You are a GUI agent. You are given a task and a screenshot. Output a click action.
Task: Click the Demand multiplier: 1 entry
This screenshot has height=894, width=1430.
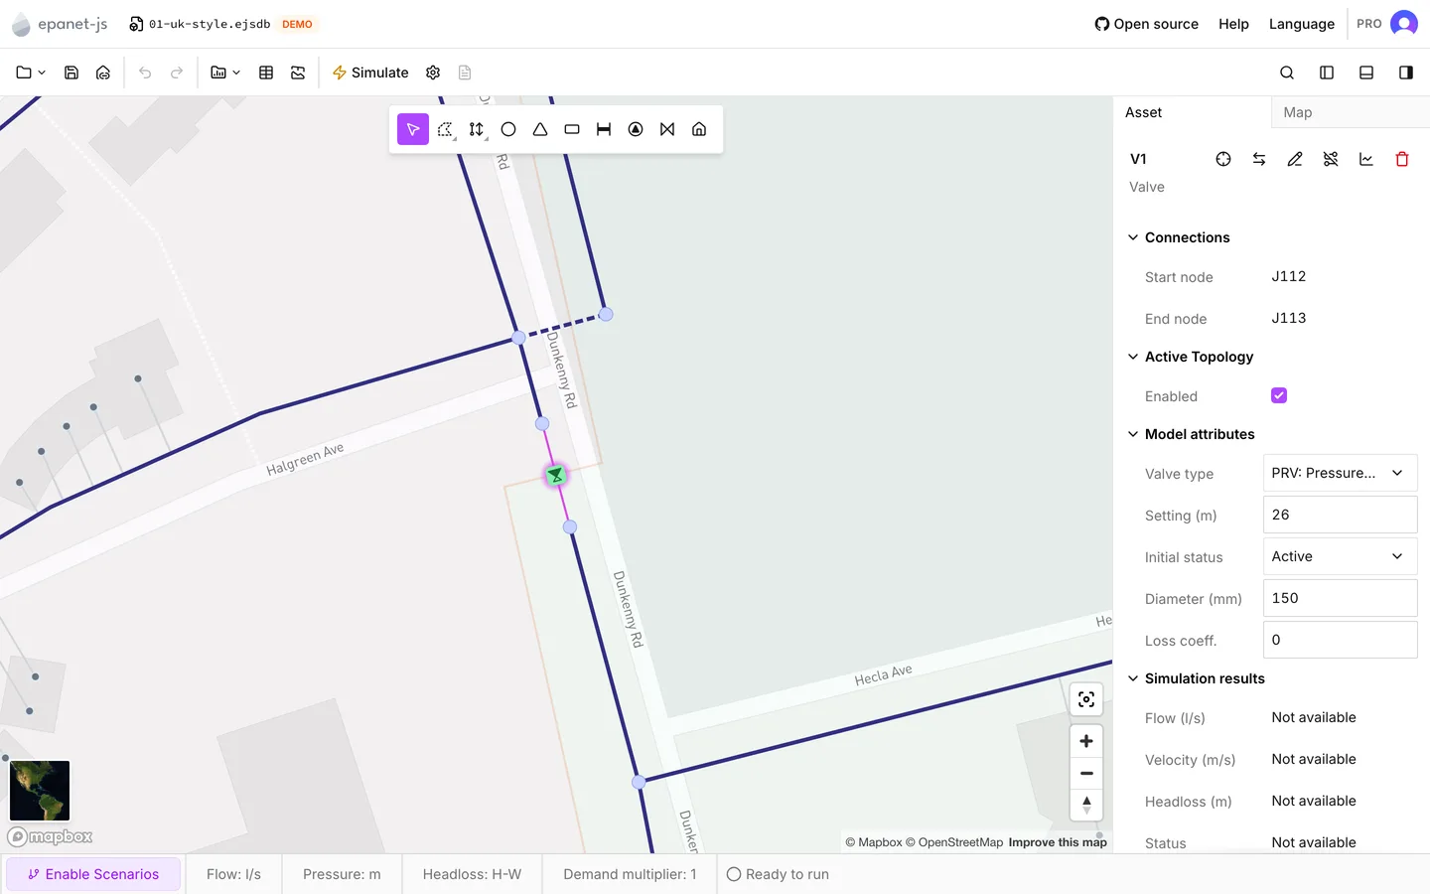point(630,874)
